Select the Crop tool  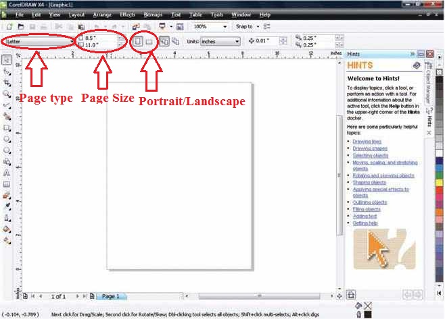point(7,83)
